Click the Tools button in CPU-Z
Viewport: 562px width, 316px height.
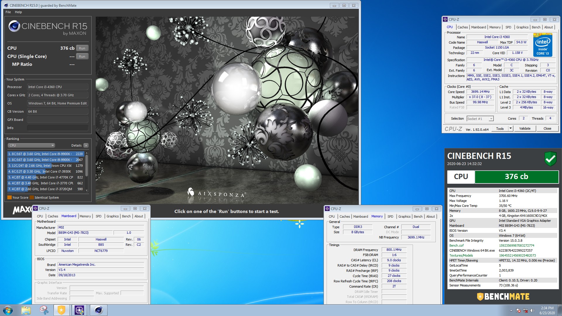(x=500, y=128)
